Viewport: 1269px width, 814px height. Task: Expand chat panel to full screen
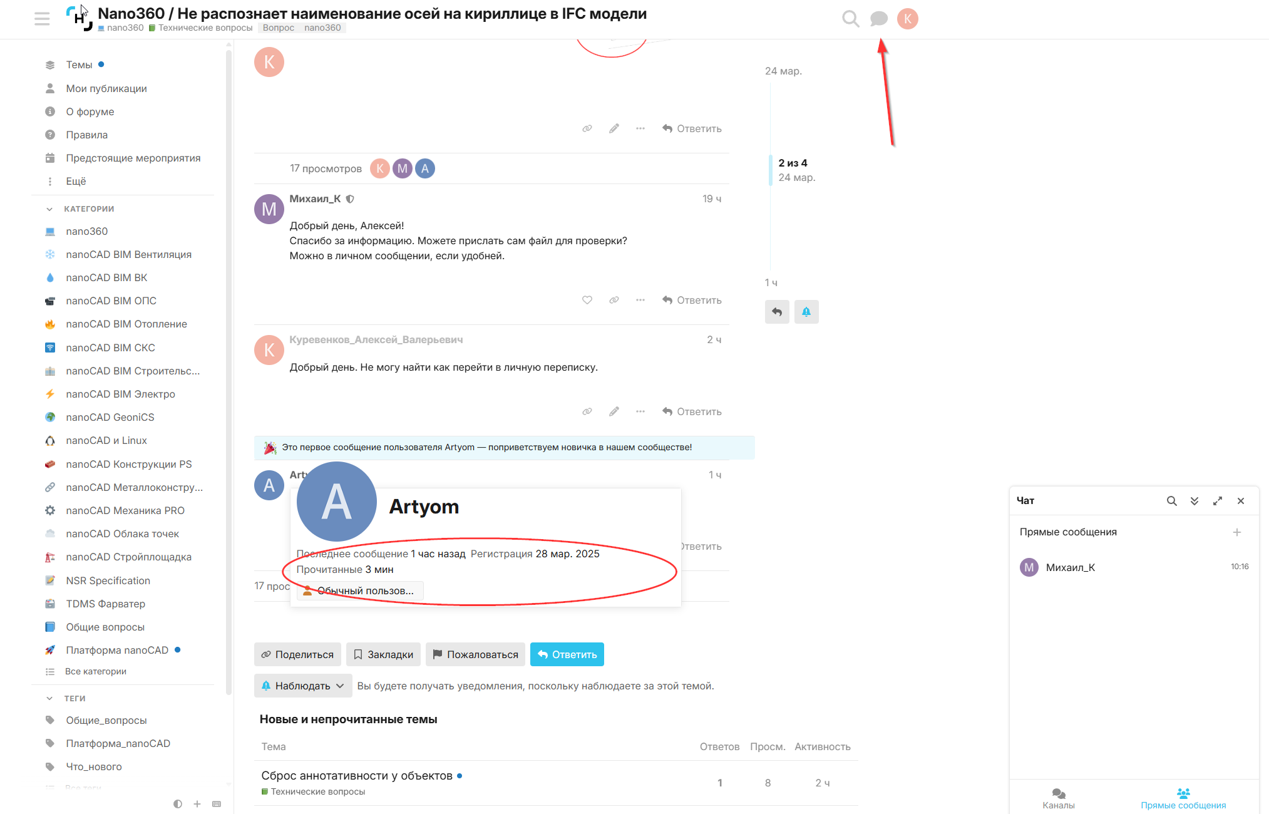click(x=1218, y=501)
